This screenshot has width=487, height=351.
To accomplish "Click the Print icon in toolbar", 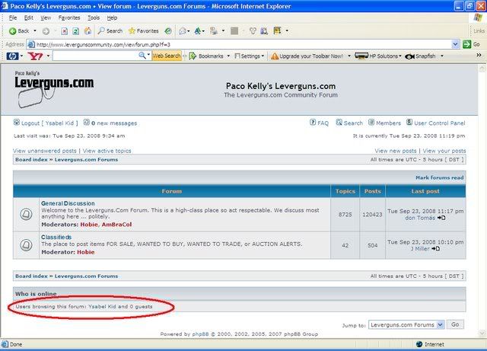I will [x=198, y=30].
